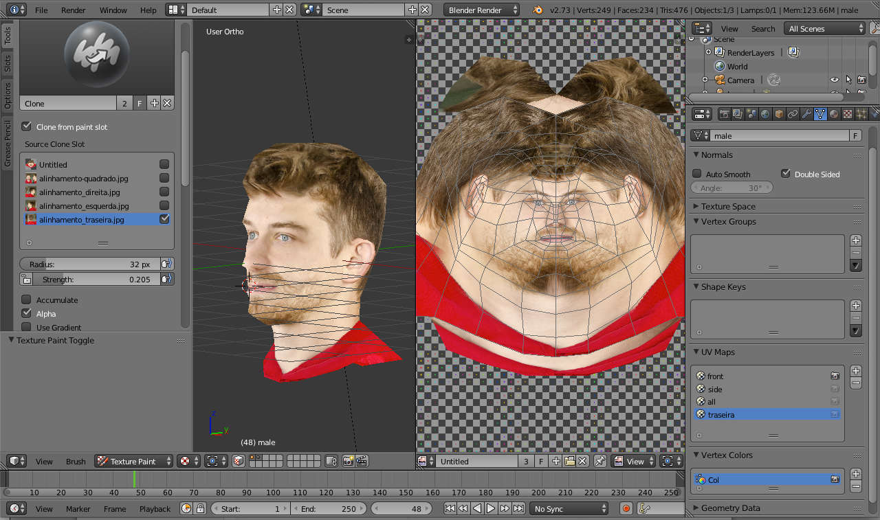Open the All Scenes outliner display dropdown
880x520 pixels.
825,28
